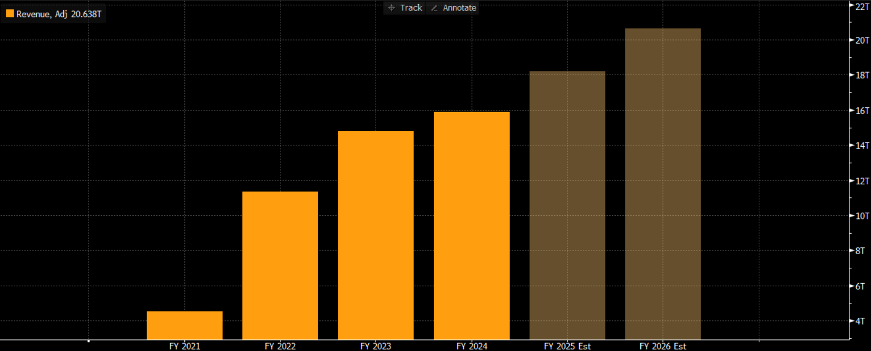Select the FY 2025 Est axis label

[567, 346]
